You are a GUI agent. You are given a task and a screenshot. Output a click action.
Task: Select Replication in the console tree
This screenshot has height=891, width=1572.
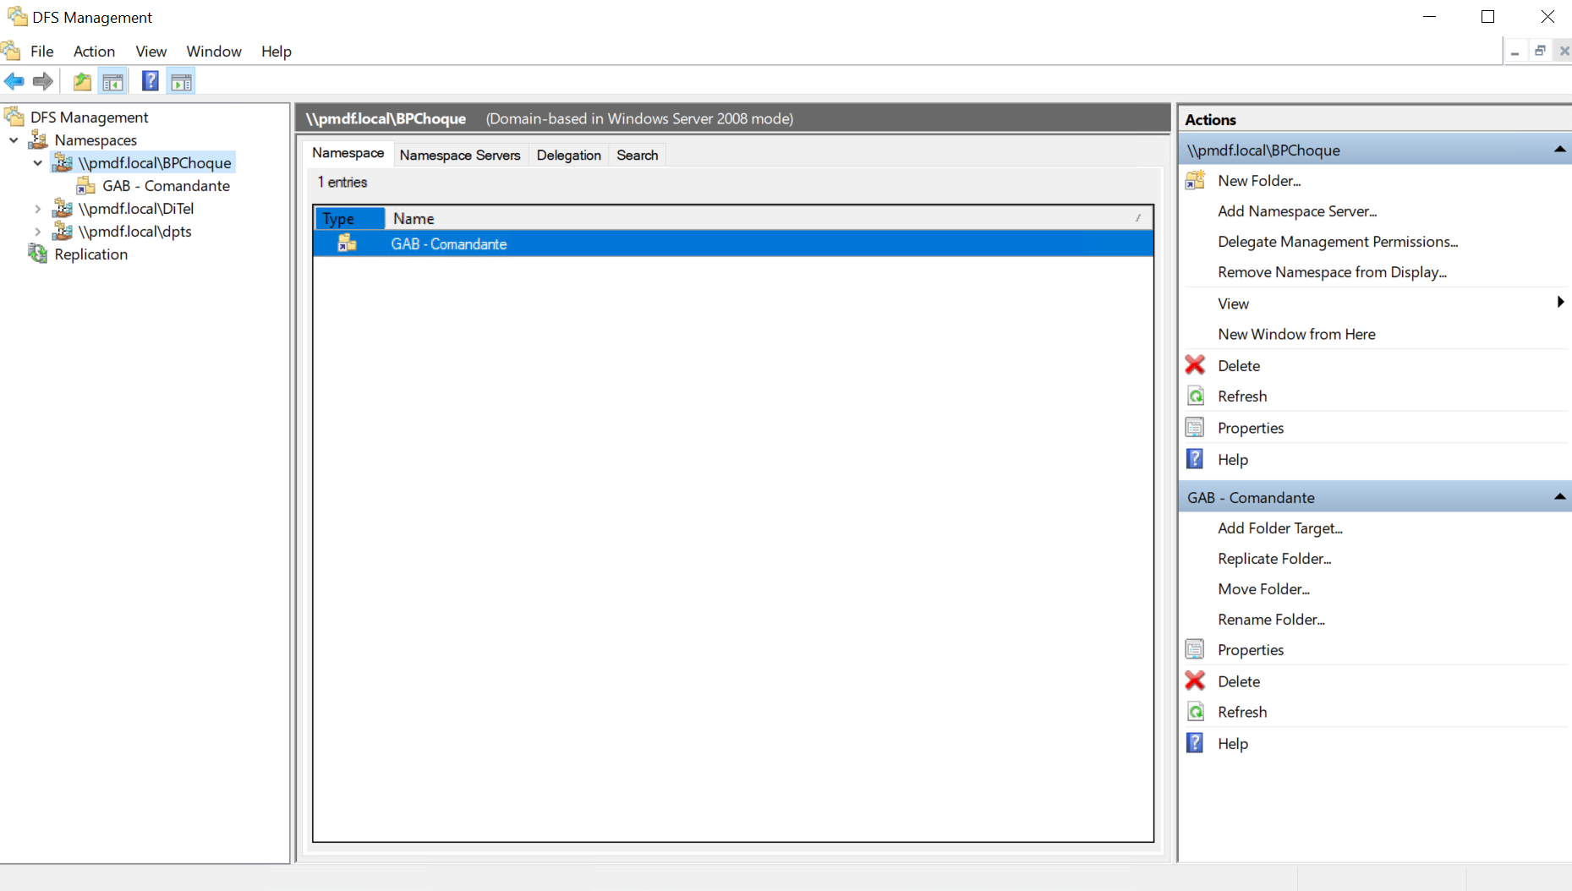point(90,254)
